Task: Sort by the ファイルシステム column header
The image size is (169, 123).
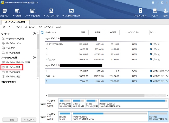Action: (x=134, y=32)
